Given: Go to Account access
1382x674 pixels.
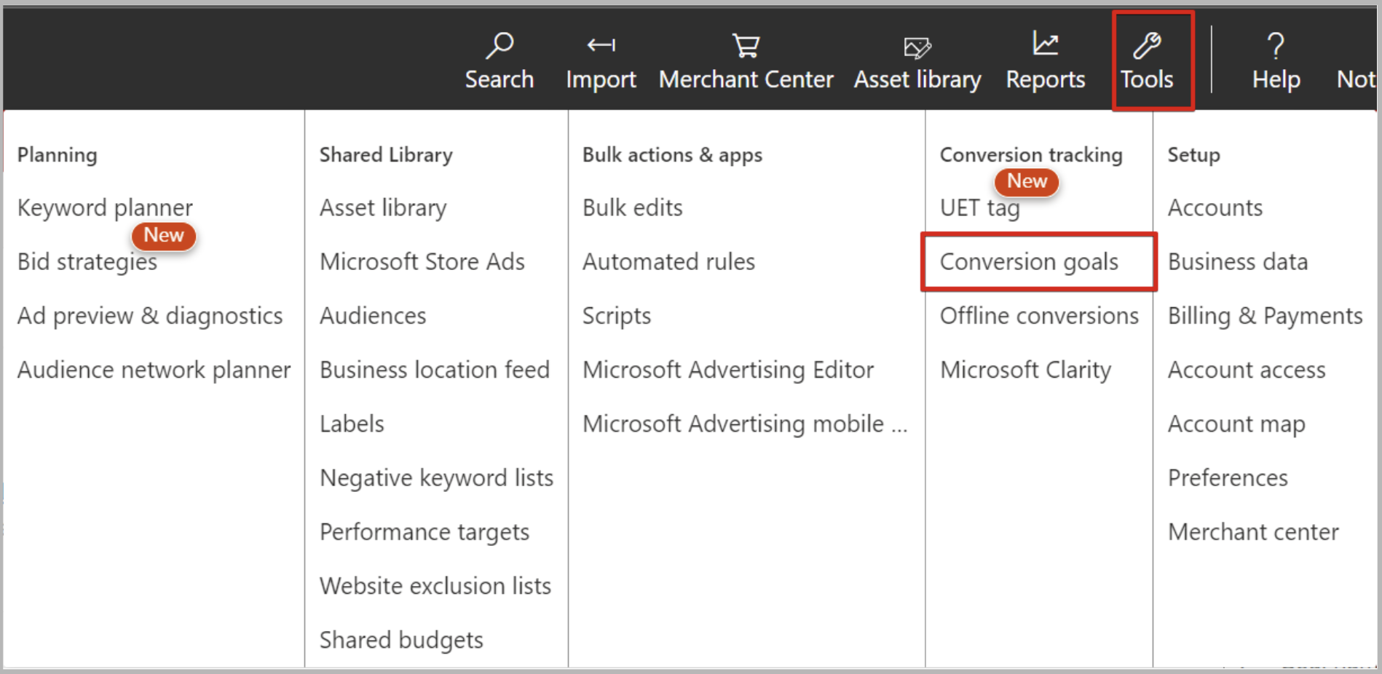Looking at the screenshot, I should tap(1247, 370).
